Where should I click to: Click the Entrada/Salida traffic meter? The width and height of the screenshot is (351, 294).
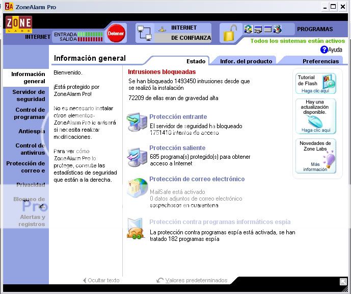point(78,37)
